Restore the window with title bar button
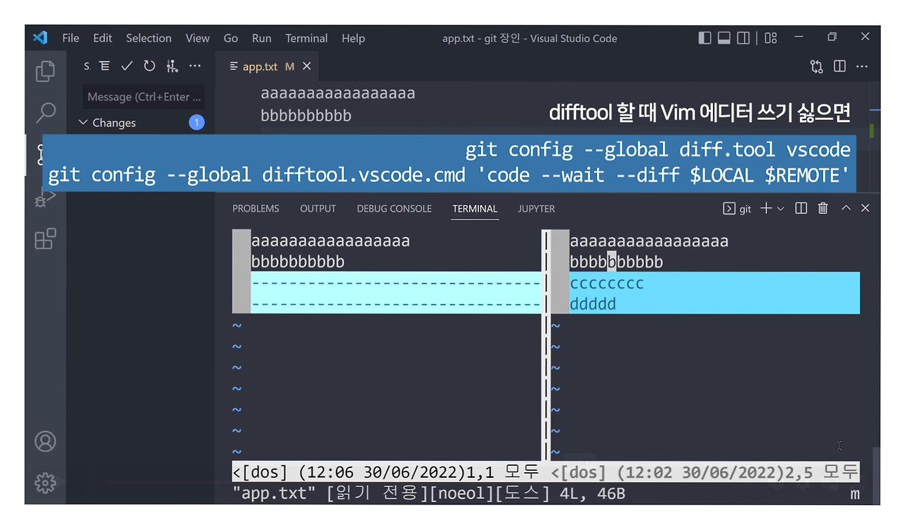The image size is (899, 522). coord(832,37)
